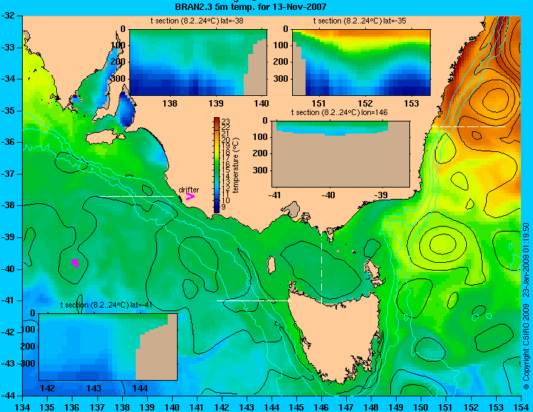Click the magenta marker near longitude 136
This screenshot has height=412, width=533.
[x=75, y=264]
